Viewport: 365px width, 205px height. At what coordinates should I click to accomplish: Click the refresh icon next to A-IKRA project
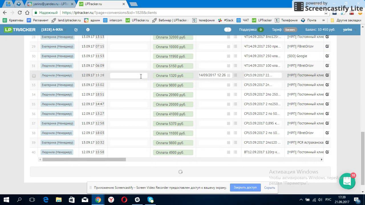76,30
